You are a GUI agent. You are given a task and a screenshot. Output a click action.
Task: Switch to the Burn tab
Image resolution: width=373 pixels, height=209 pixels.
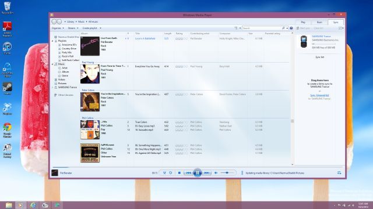(319, 22)
